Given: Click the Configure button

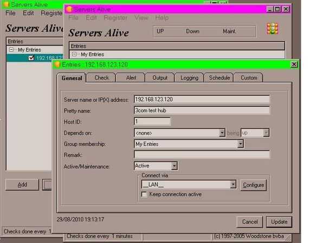Looking at the screenshot, I should [x=253, y=185].
